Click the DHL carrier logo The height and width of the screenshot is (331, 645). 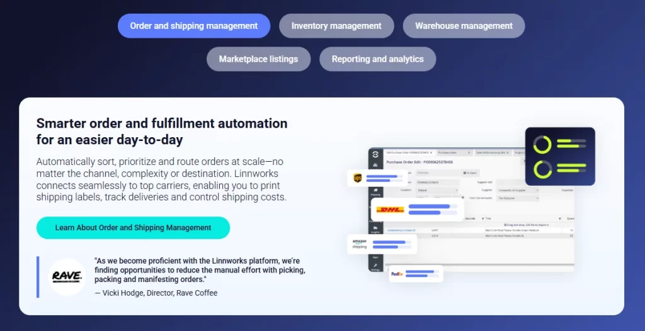391,210
